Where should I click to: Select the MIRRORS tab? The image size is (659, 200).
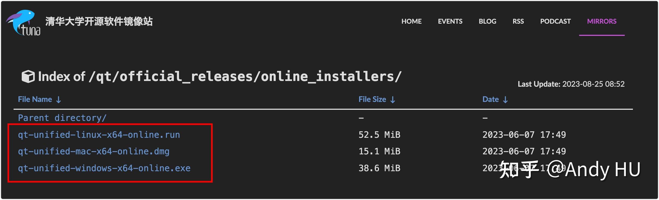point(602,21)
